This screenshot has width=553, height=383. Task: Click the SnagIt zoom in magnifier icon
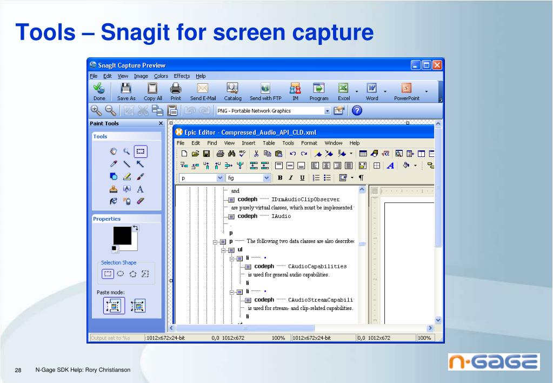[96, 110]
